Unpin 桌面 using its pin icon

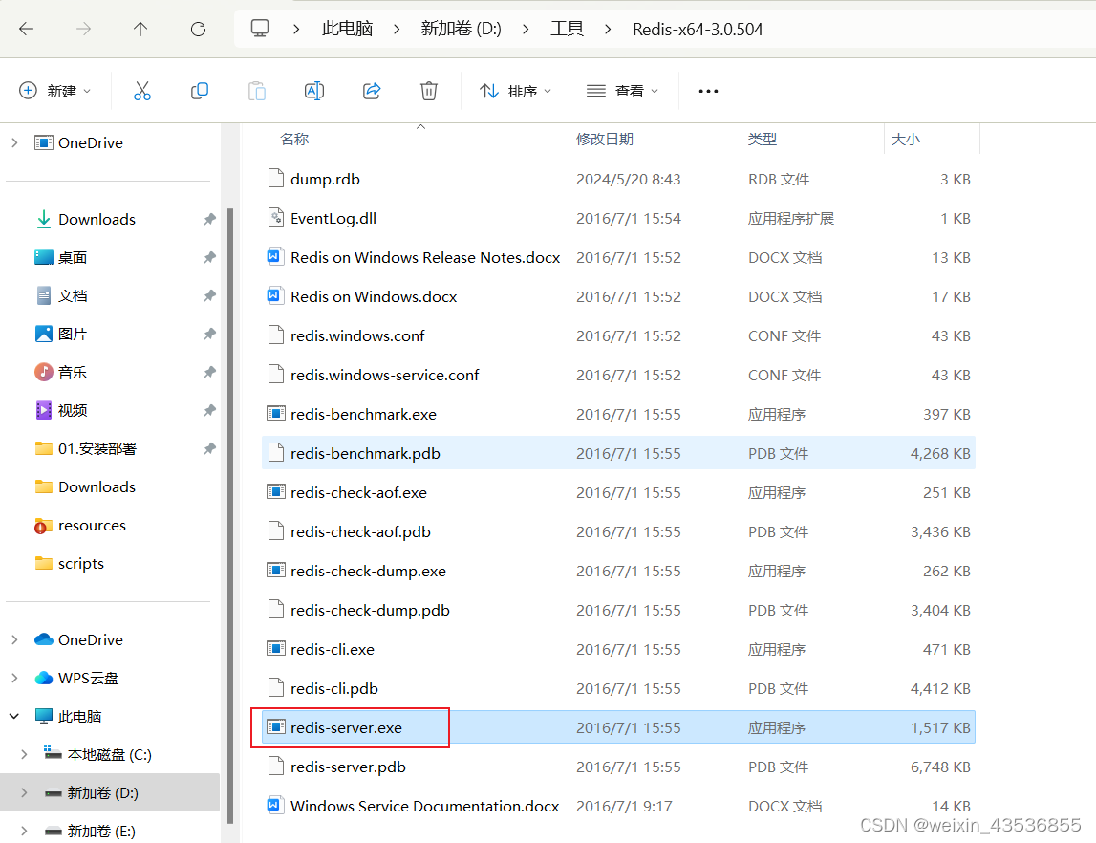(209, 257)
